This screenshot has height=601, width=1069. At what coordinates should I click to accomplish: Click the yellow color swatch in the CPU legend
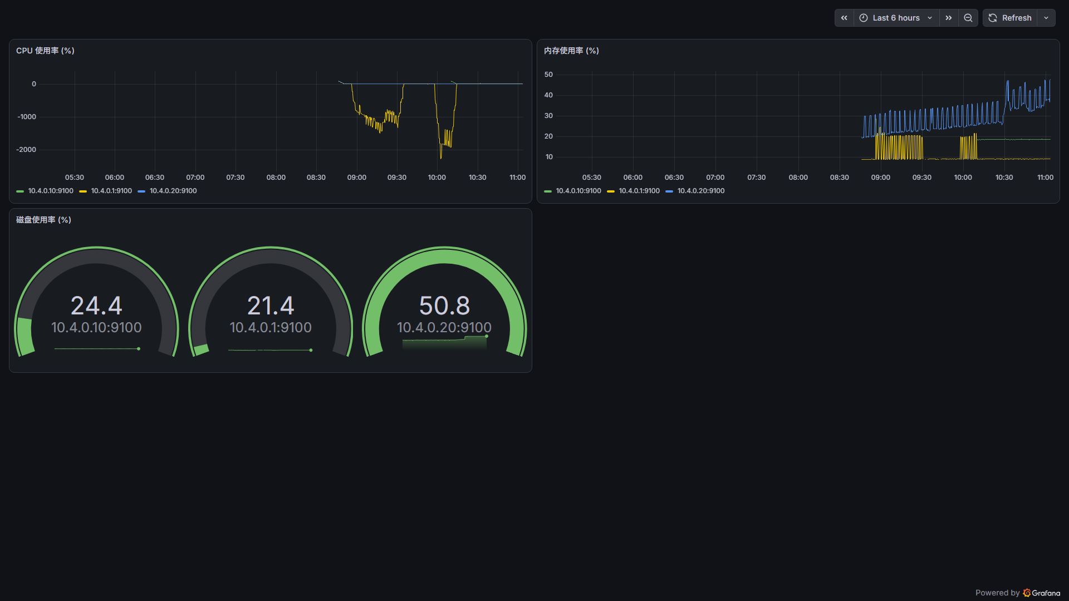pos(83,191)
